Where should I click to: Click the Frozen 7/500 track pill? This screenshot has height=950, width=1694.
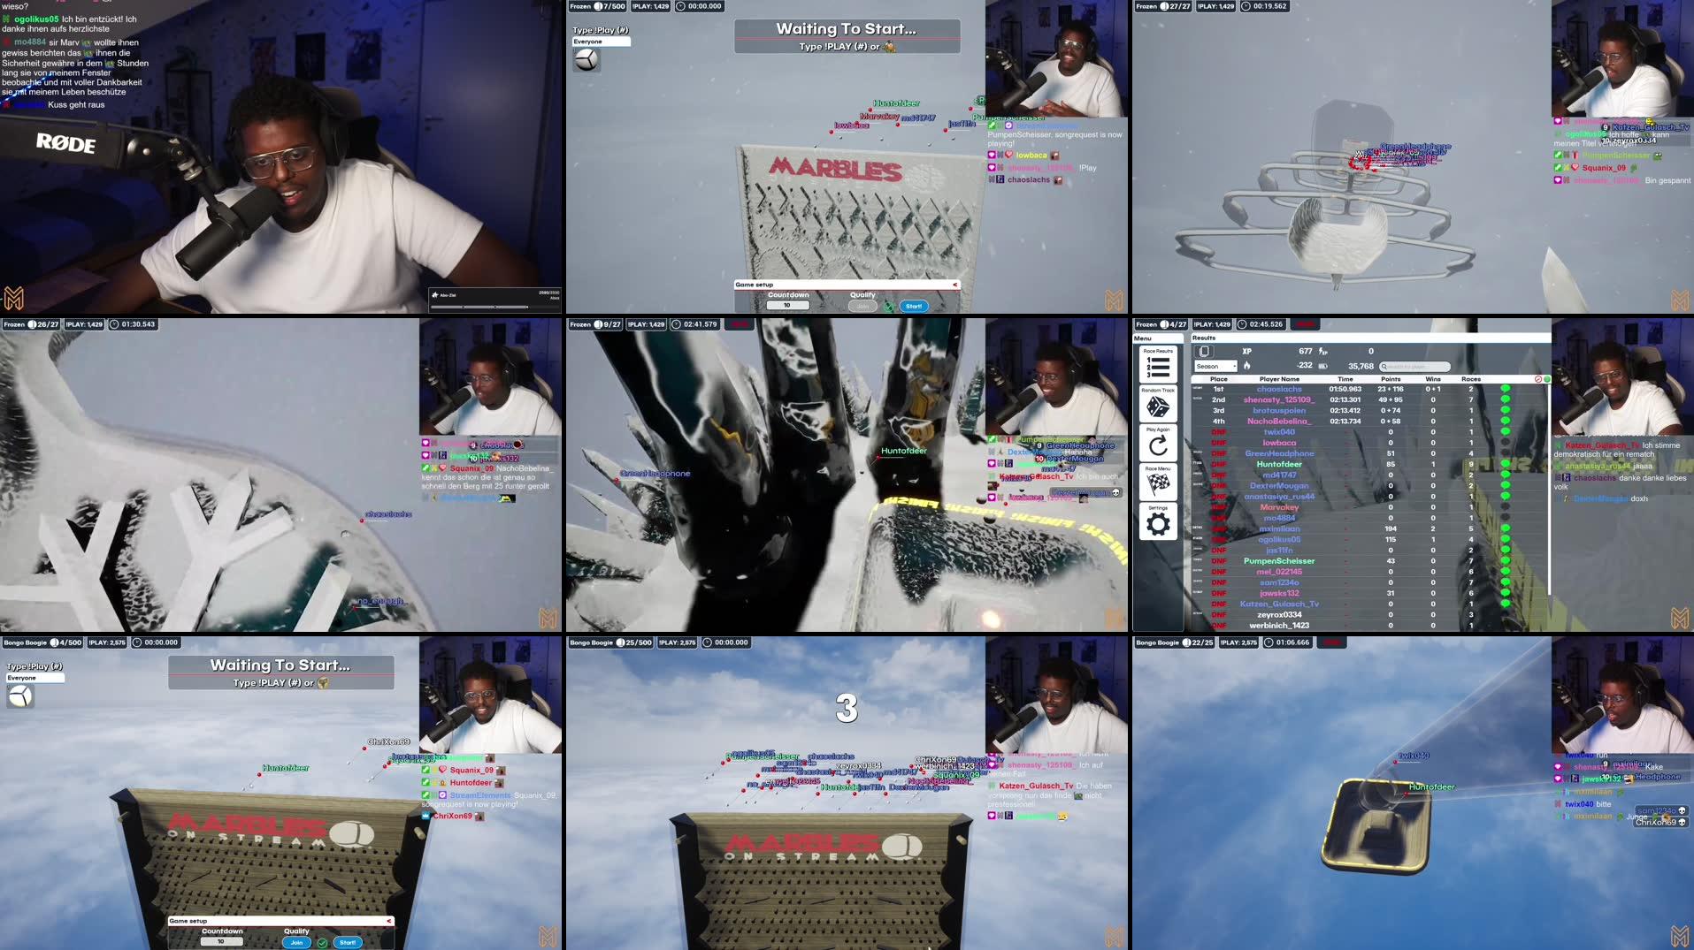tap(597, 6)
